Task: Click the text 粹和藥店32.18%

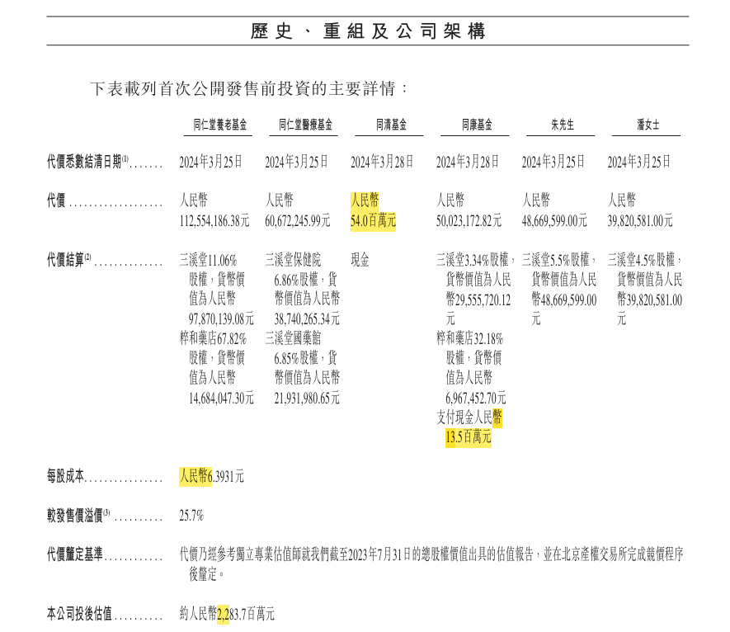Action: [469, 338]
